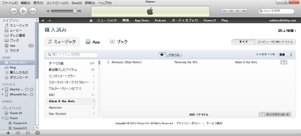Open the コントロール(C) menu
301x136 pixels.
tap(57, 3)
